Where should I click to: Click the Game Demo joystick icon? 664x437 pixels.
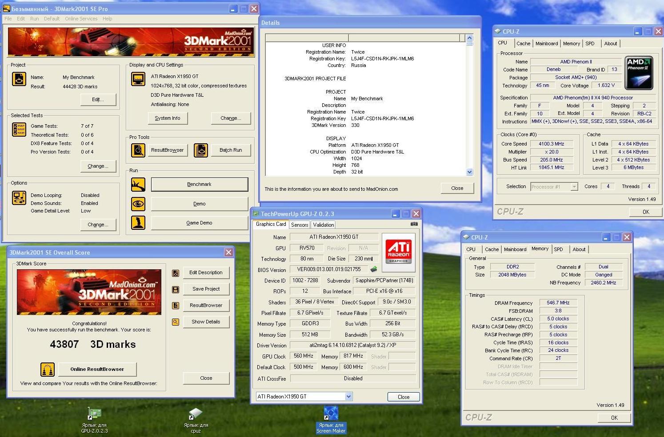pos(138,223)
